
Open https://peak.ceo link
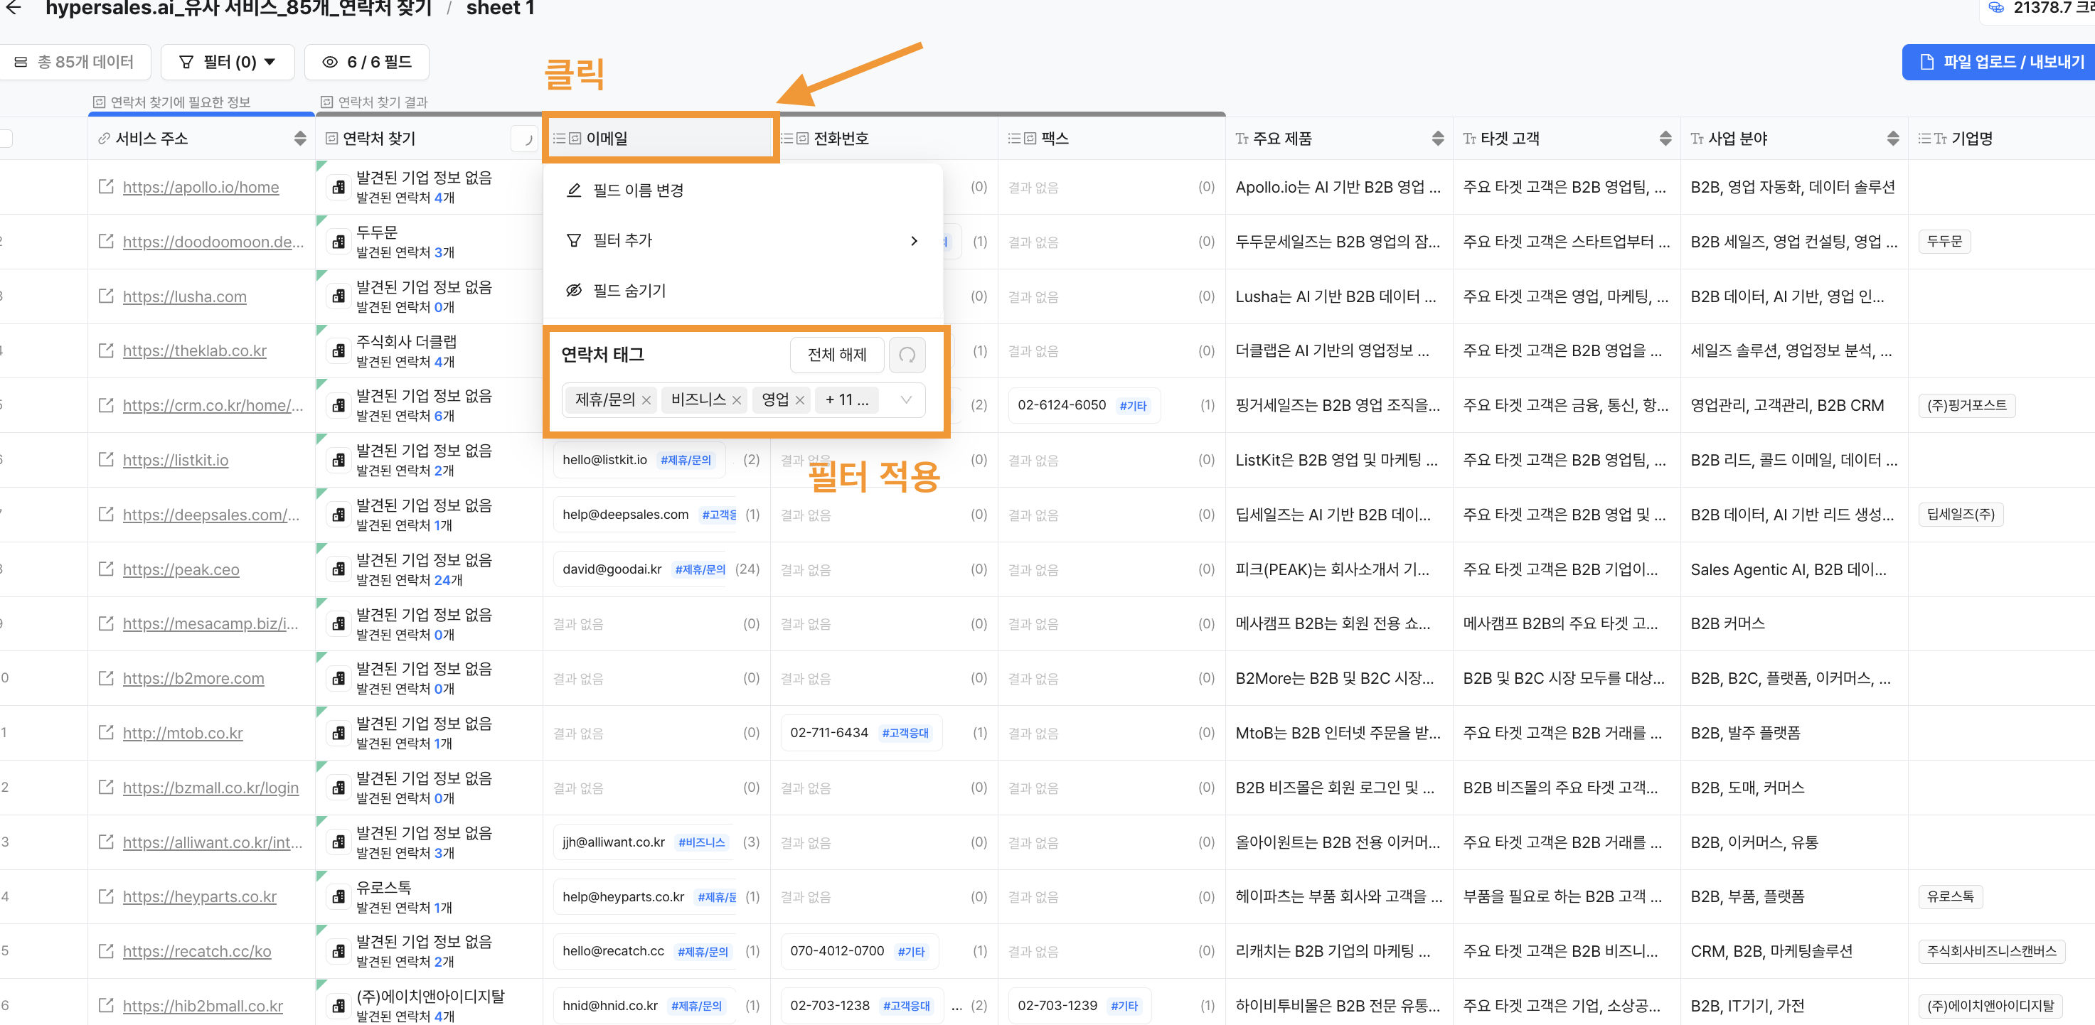click(x=181, y=570)
